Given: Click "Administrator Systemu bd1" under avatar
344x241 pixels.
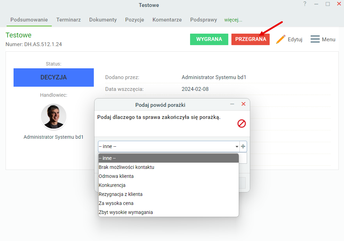Looking at the screenshot, I should (x=54, y=137).
